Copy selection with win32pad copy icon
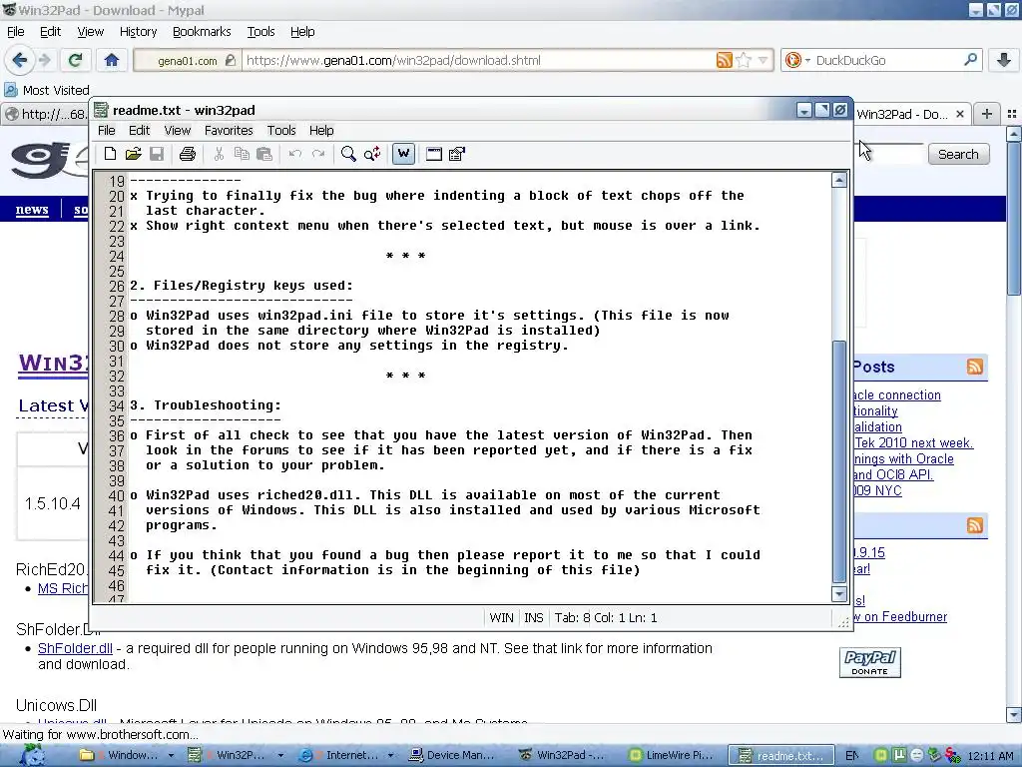 [242, 154]
